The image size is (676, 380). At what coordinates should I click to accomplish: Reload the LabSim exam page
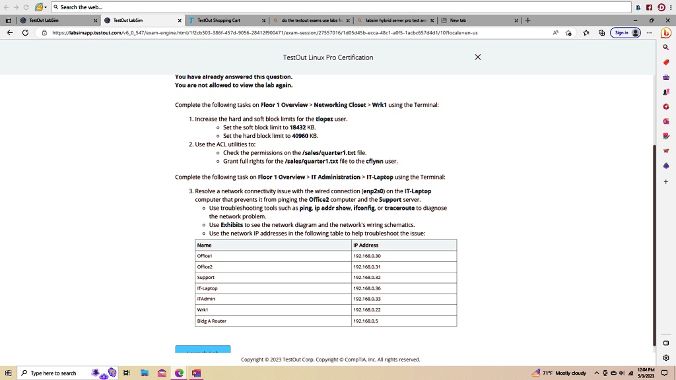26,33
